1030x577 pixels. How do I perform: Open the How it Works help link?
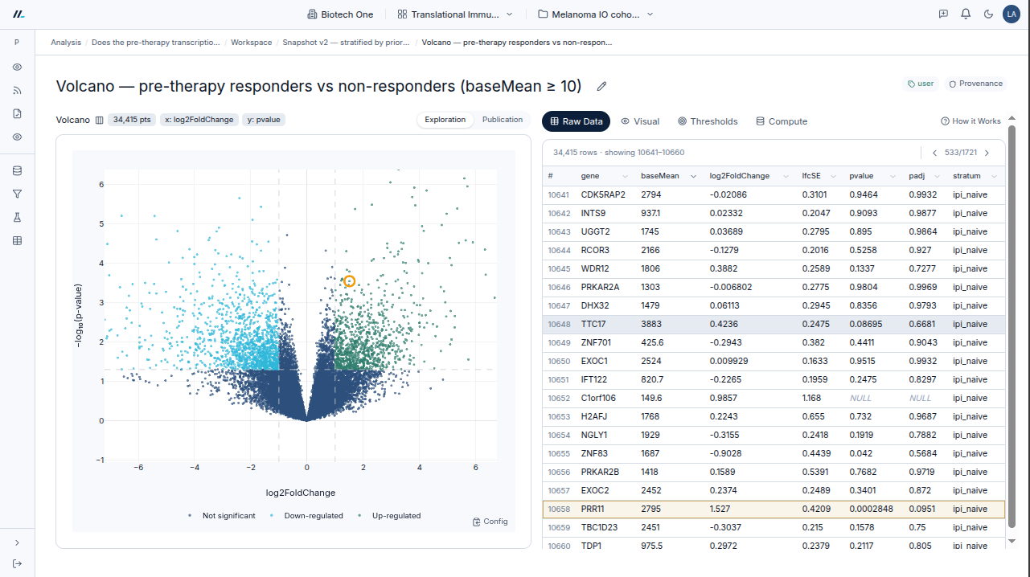tap(970, 121)
